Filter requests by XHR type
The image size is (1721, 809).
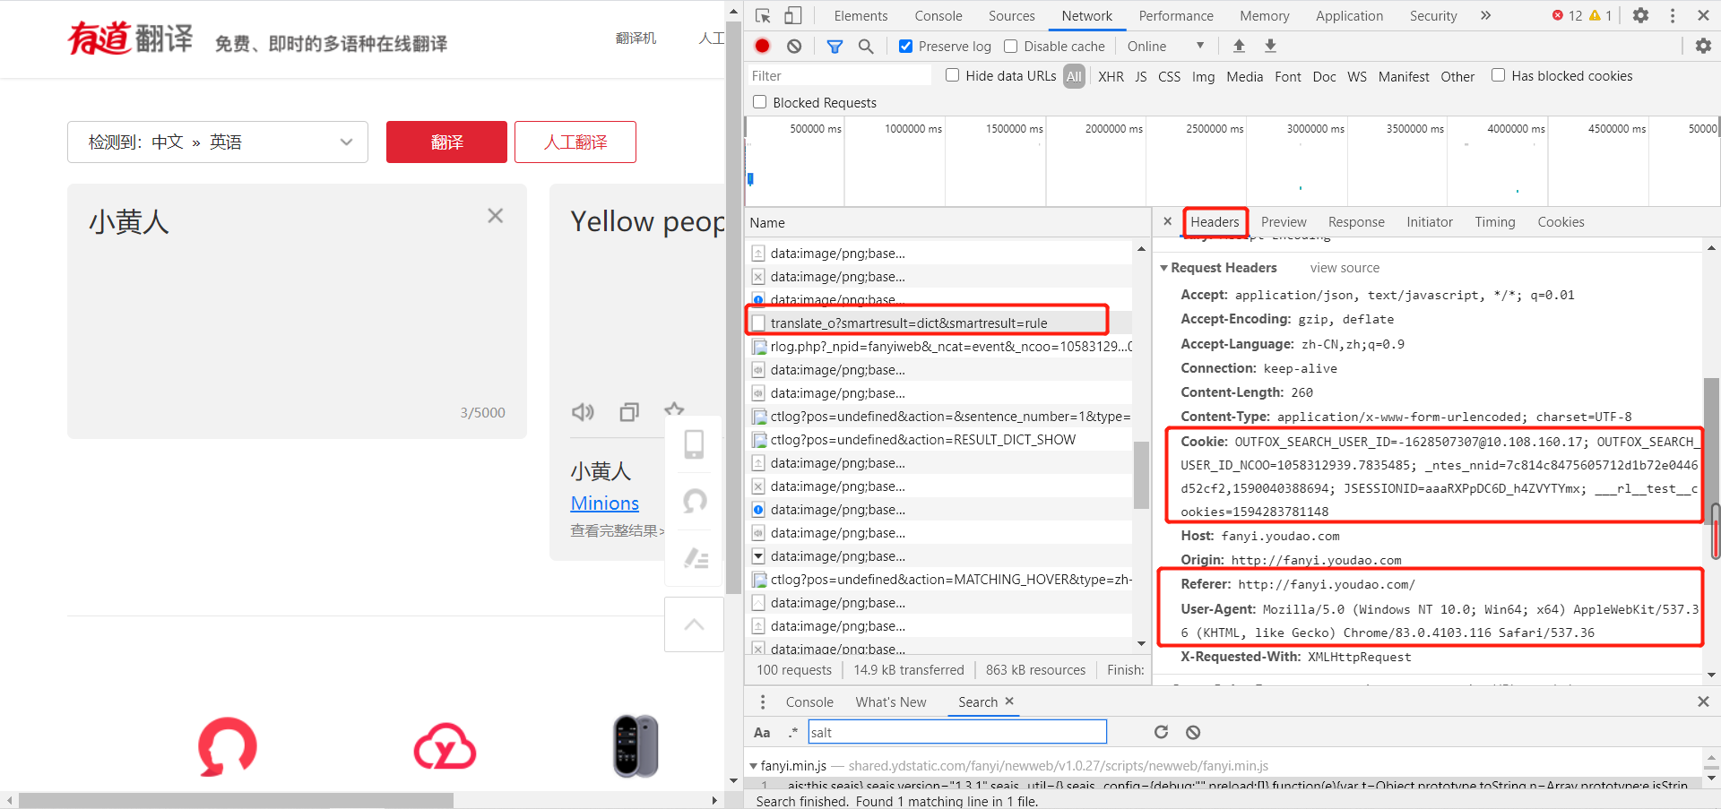(1111, 76)
